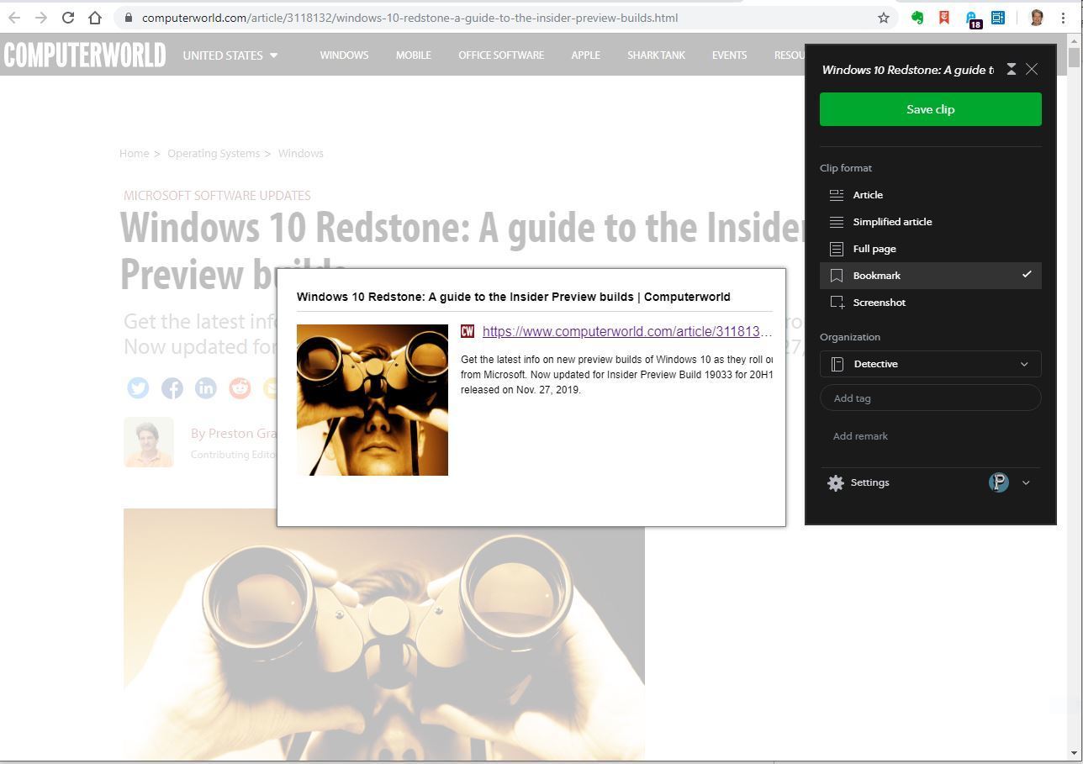Collapse the Evernote clipper panel

click(1012, 69)
